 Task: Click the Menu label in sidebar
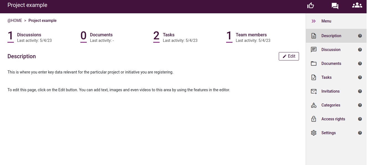[326, 21]
